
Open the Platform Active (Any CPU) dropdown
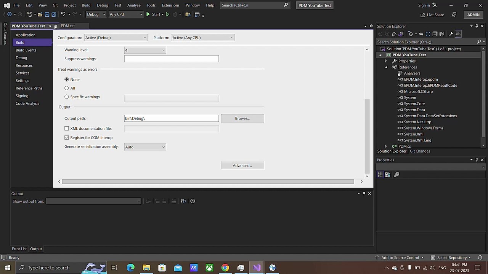[203, 38]
